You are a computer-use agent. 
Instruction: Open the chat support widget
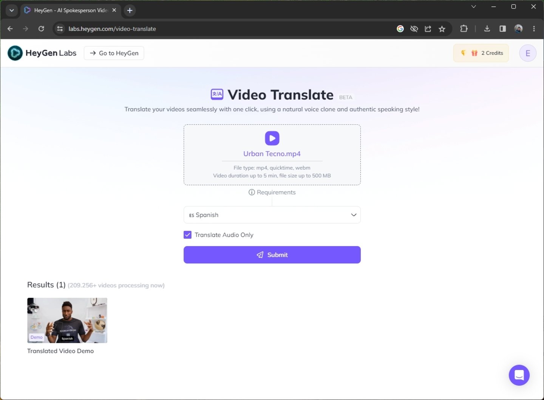point(519,375)
